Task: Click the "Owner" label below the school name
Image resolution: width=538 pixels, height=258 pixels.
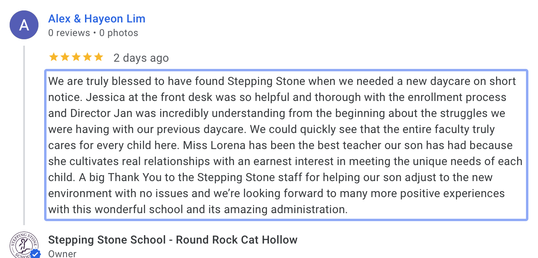Action: pos(62,254)
